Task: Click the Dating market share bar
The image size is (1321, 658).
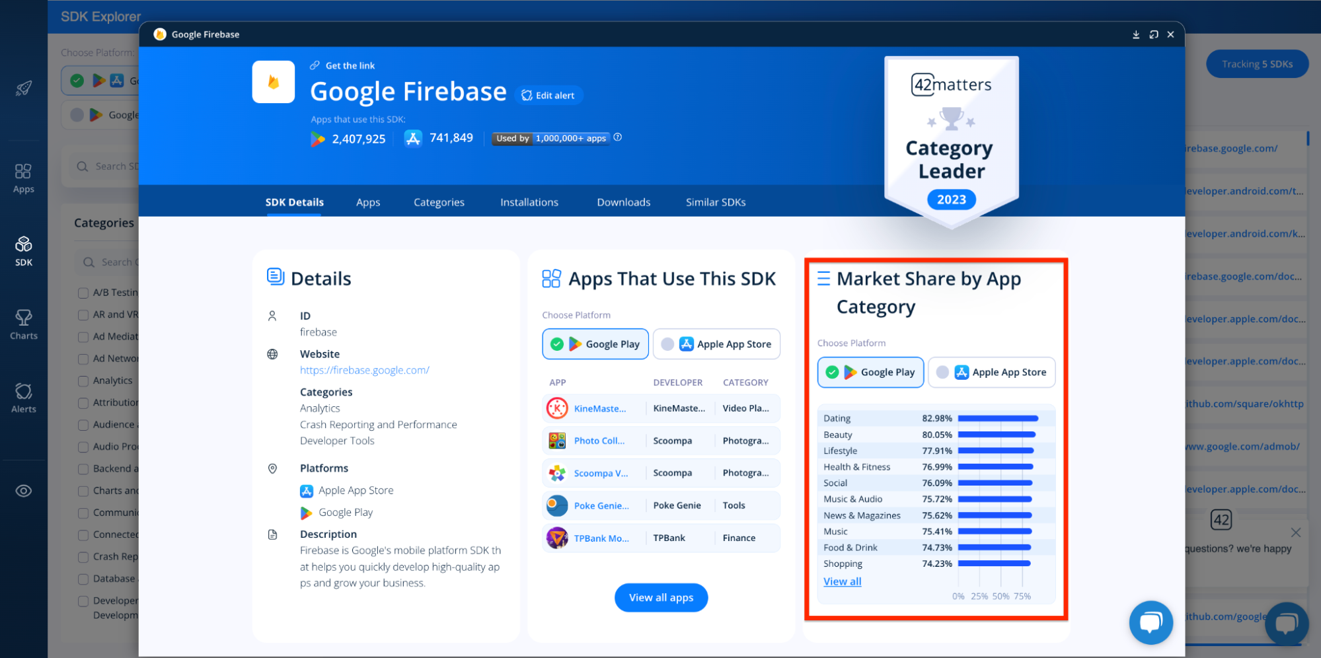Action: click(998, 418)
